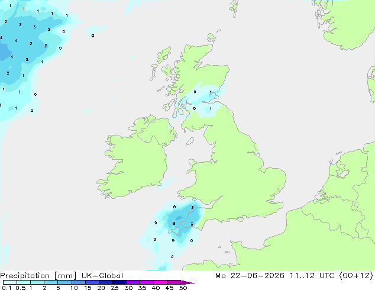Click the lightest 0.1–0.5 mm legend swatch
This screenshot has width=375, height=290.
point(10,282)
